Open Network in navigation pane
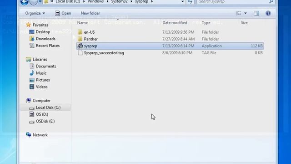The height and width of the screenshot is (164, 291). click(x=40, y=135)
